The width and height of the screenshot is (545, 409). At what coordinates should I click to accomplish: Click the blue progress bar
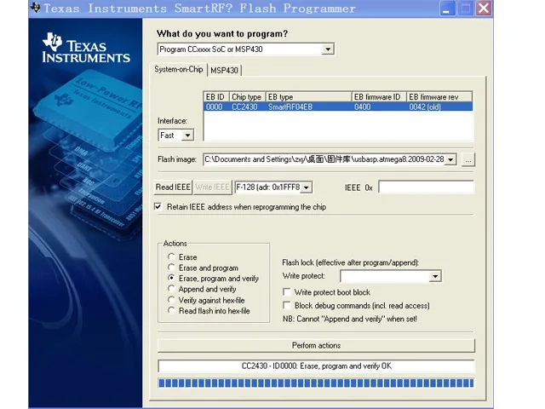click(316, 383)
